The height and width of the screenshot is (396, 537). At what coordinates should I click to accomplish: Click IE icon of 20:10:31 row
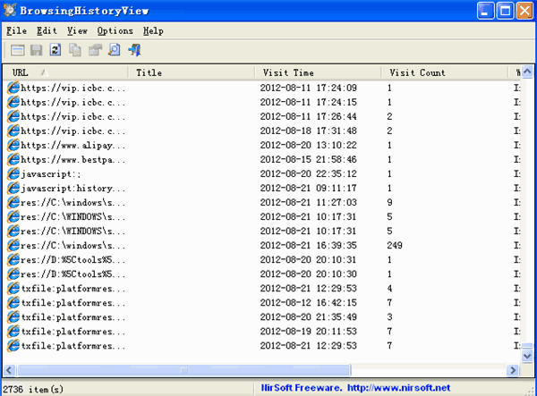tap(13, 260)
